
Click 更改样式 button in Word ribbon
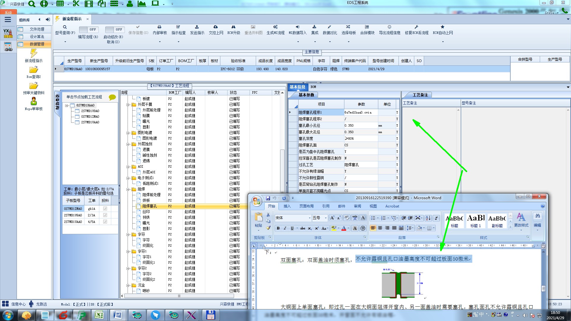pos(521,220)
